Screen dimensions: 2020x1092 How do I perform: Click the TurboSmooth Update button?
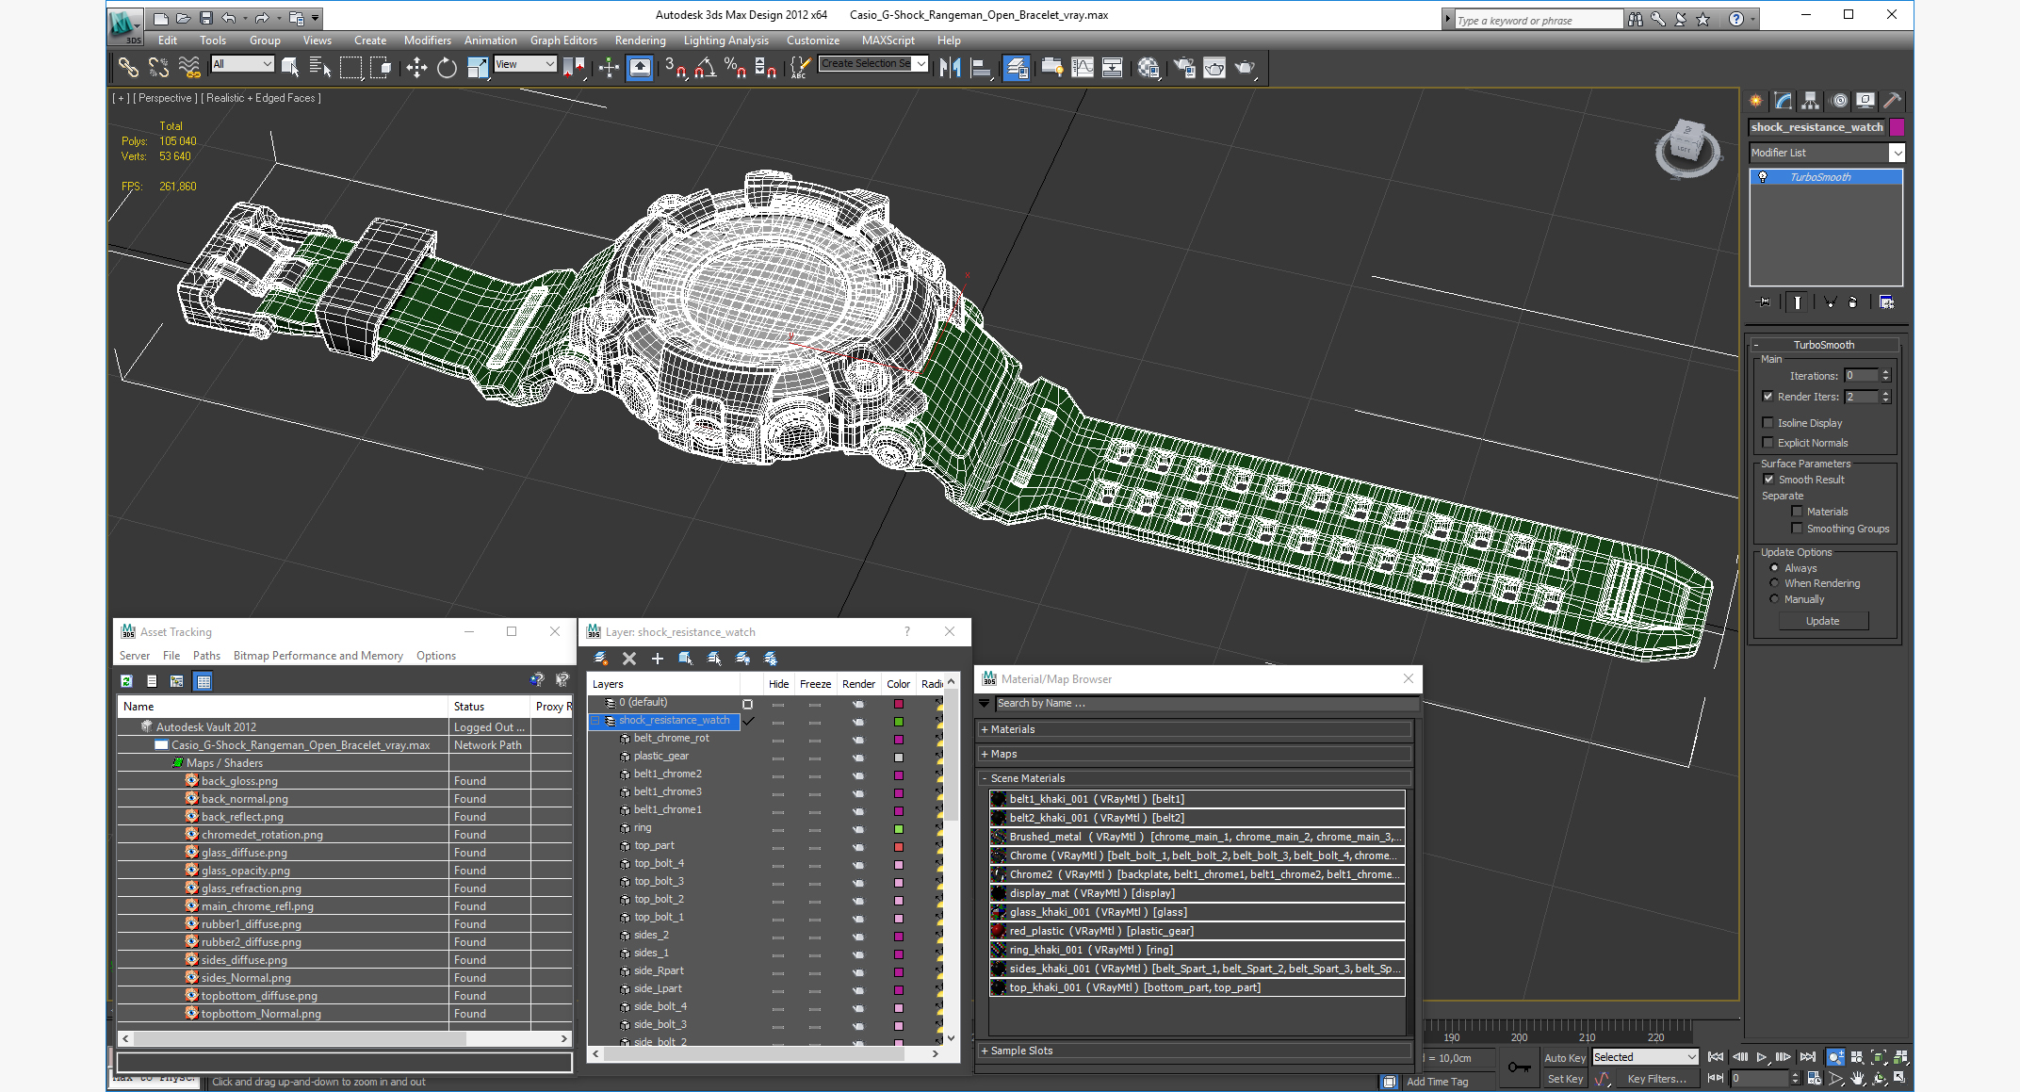(x=1822, y=621)
